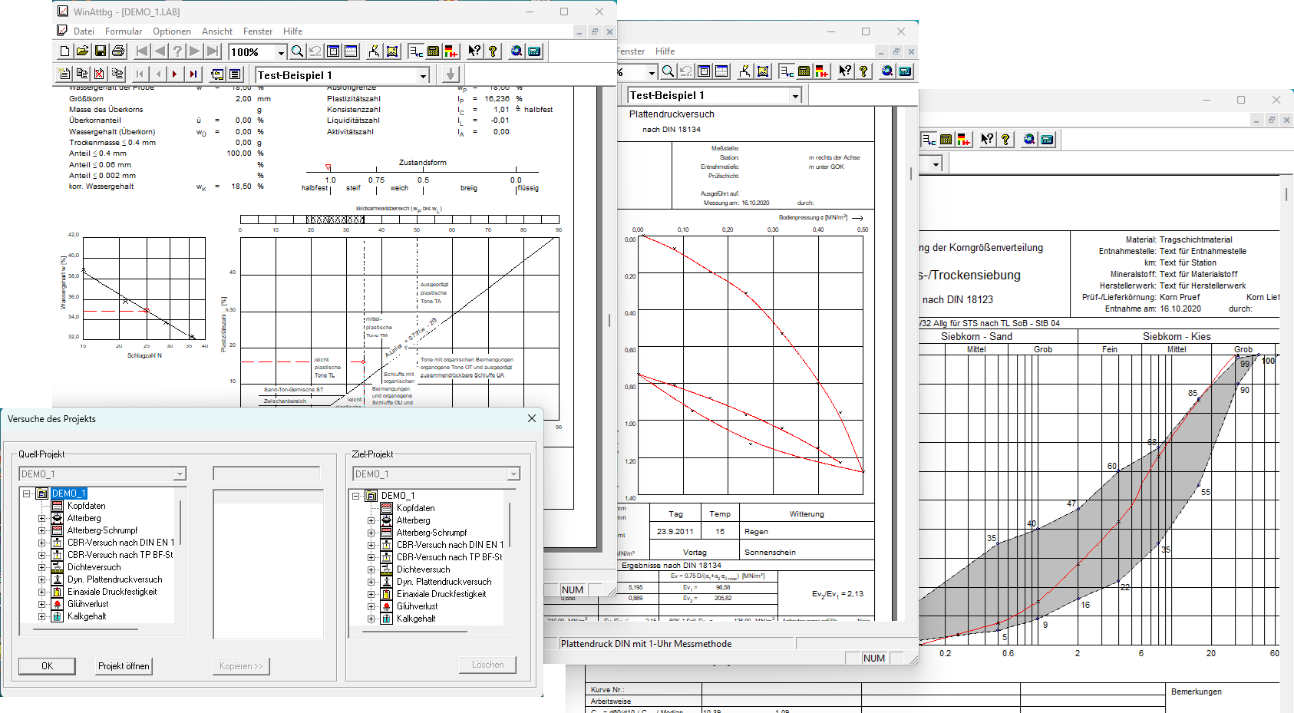Open Fenster menu in WinAttbg window
Screen dimensions: 1294x713
pos(258,31)
